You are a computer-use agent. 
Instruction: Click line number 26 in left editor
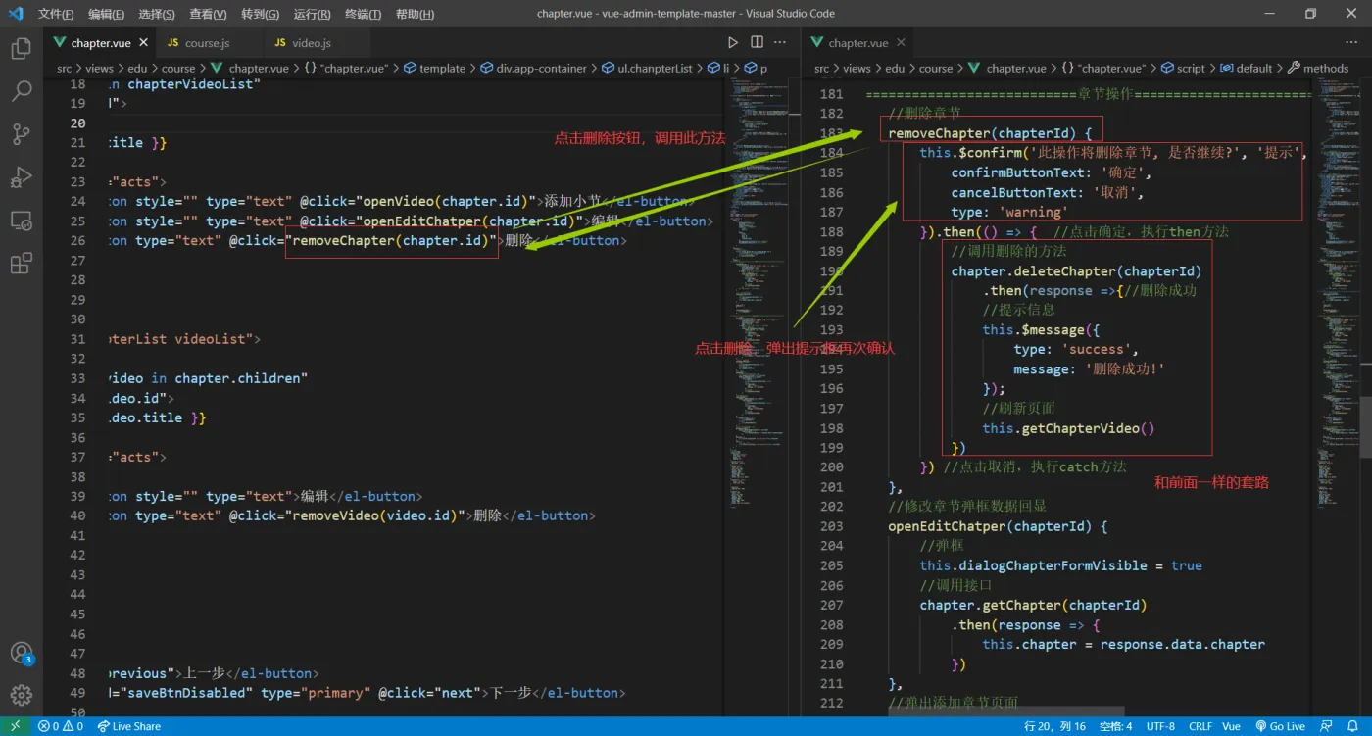click(x=78, y=241)
